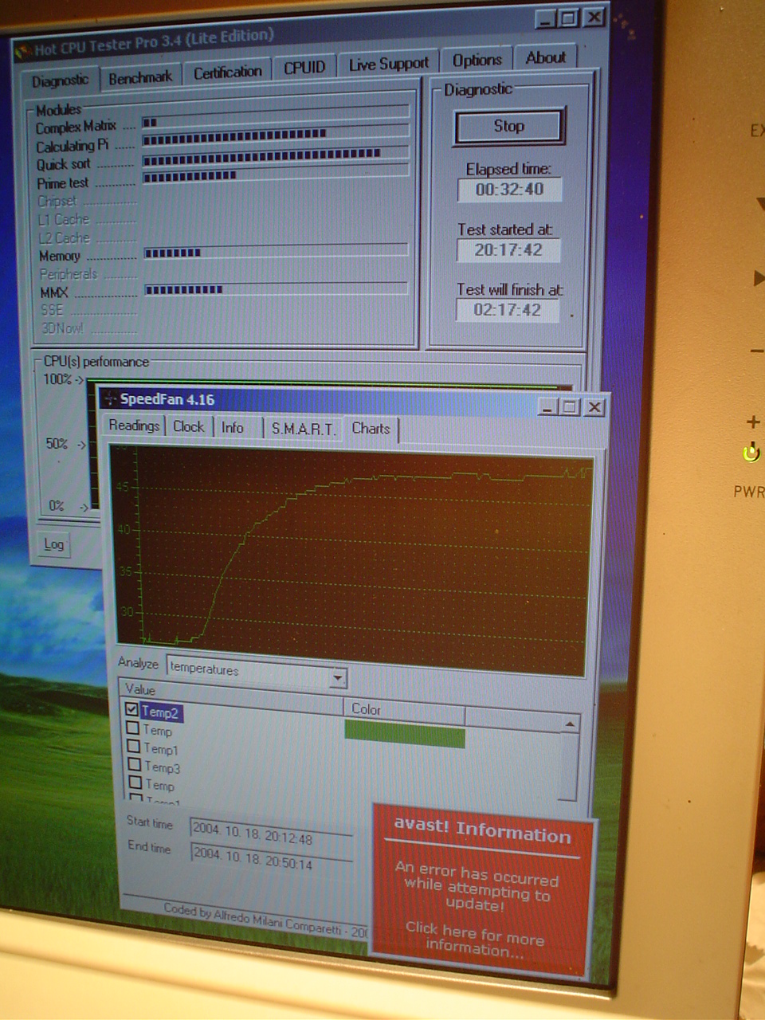765x1020 pixels.
Task: Click the Elapsed time value box
Action: pos(509,190)
